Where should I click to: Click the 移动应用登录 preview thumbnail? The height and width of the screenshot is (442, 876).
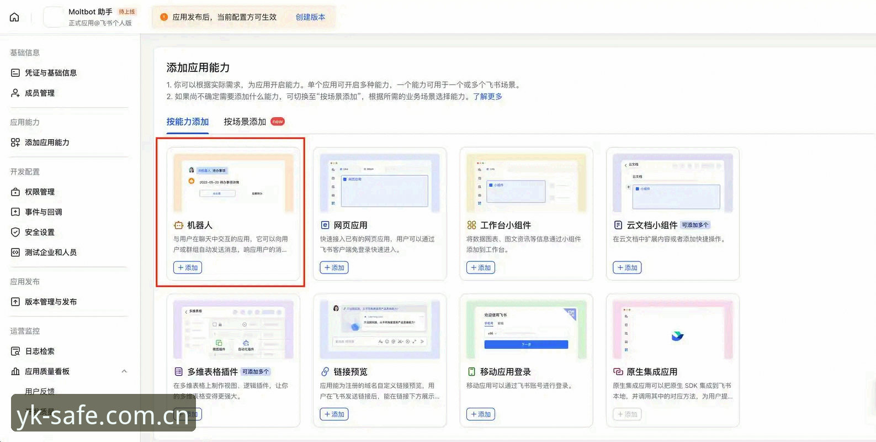pos(527,330)
